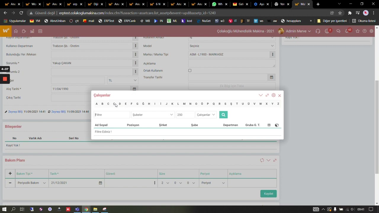Click the refresh icon in Bakım Planı

pyautogui.click(x=262, y=160)
